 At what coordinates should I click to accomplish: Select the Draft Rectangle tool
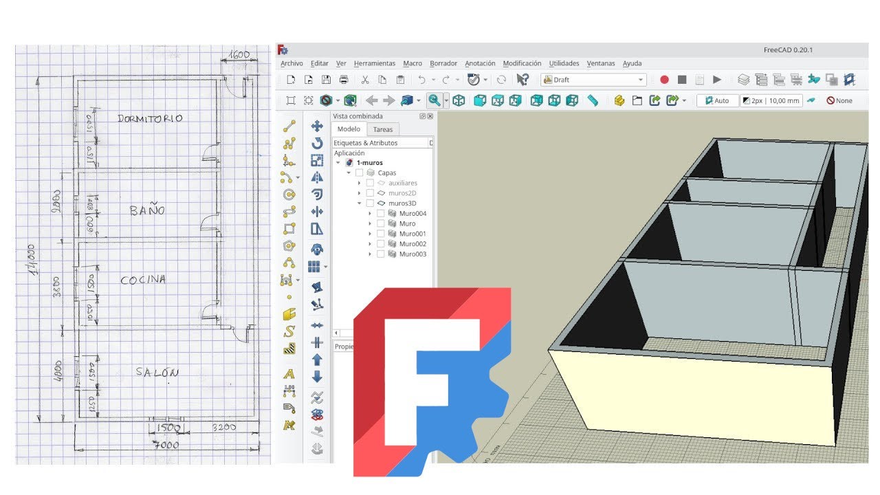click(289, 229)
